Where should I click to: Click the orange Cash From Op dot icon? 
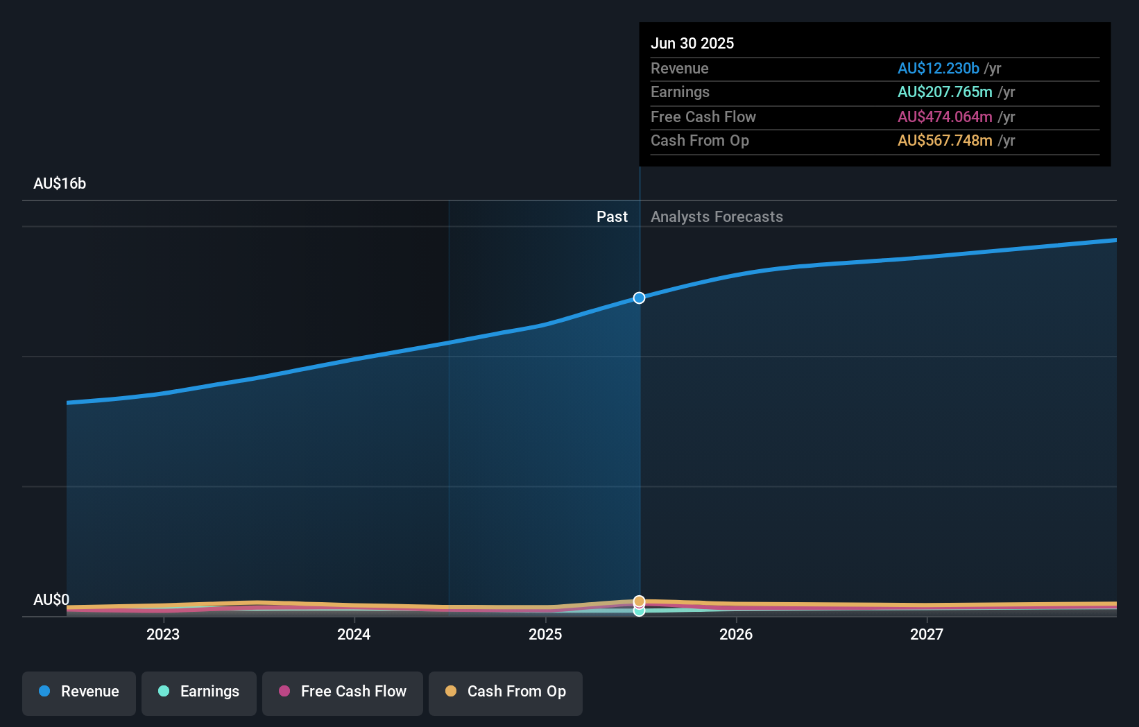click(x=451, y=691)
